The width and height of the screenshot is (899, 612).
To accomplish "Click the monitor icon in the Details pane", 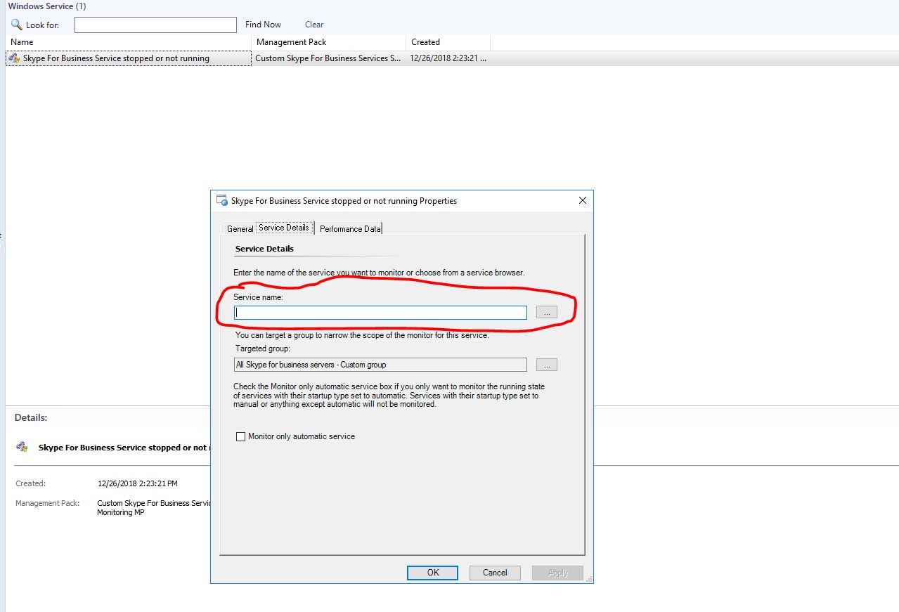I will (22, 447).
